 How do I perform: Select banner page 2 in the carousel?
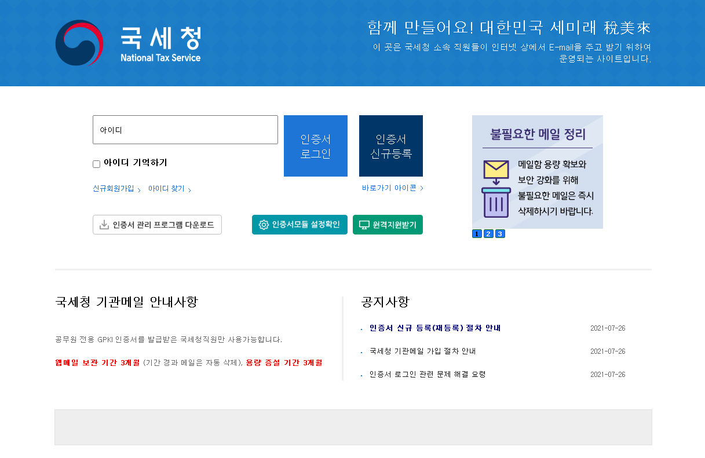(x=488, y=233)
